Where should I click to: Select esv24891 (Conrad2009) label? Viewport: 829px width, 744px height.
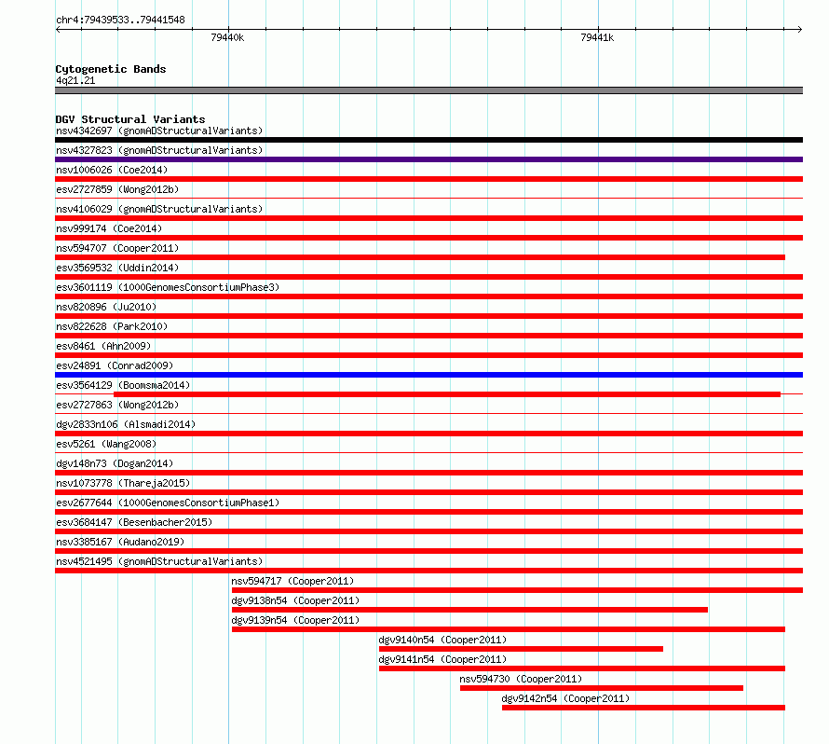pos(115,365)
